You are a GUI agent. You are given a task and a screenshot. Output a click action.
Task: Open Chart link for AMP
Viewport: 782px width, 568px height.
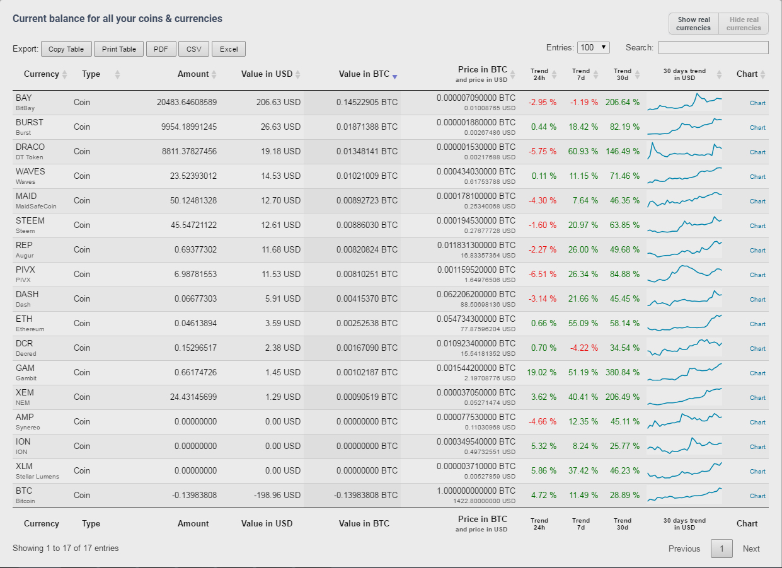757,423
